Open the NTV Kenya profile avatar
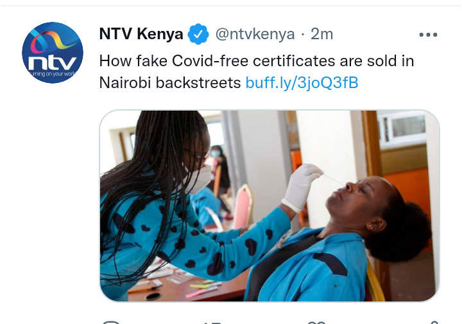Screen dimensions: 462x324 pos(53,53)
